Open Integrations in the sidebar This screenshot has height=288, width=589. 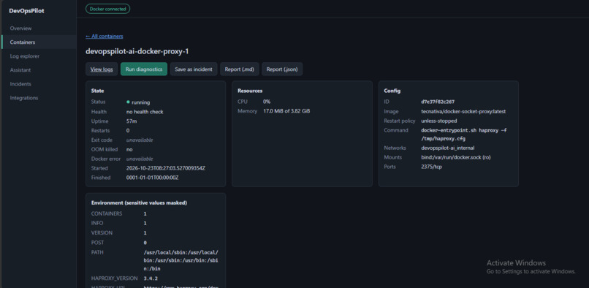pyautogui.click(x=24, y=98)
